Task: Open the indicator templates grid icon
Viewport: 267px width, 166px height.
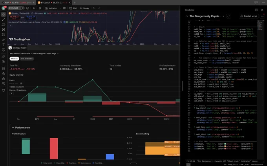Action: pyautogui.click(x=64, y=8)
